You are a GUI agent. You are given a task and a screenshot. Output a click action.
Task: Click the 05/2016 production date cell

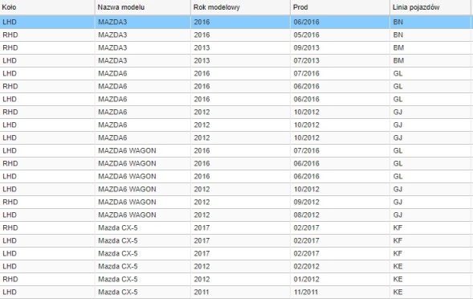306,35
